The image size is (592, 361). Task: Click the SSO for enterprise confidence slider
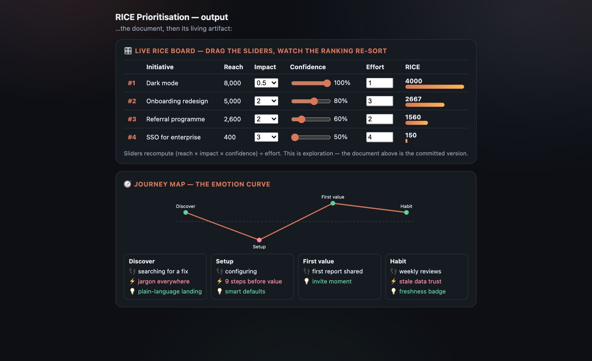pos(311,137)
